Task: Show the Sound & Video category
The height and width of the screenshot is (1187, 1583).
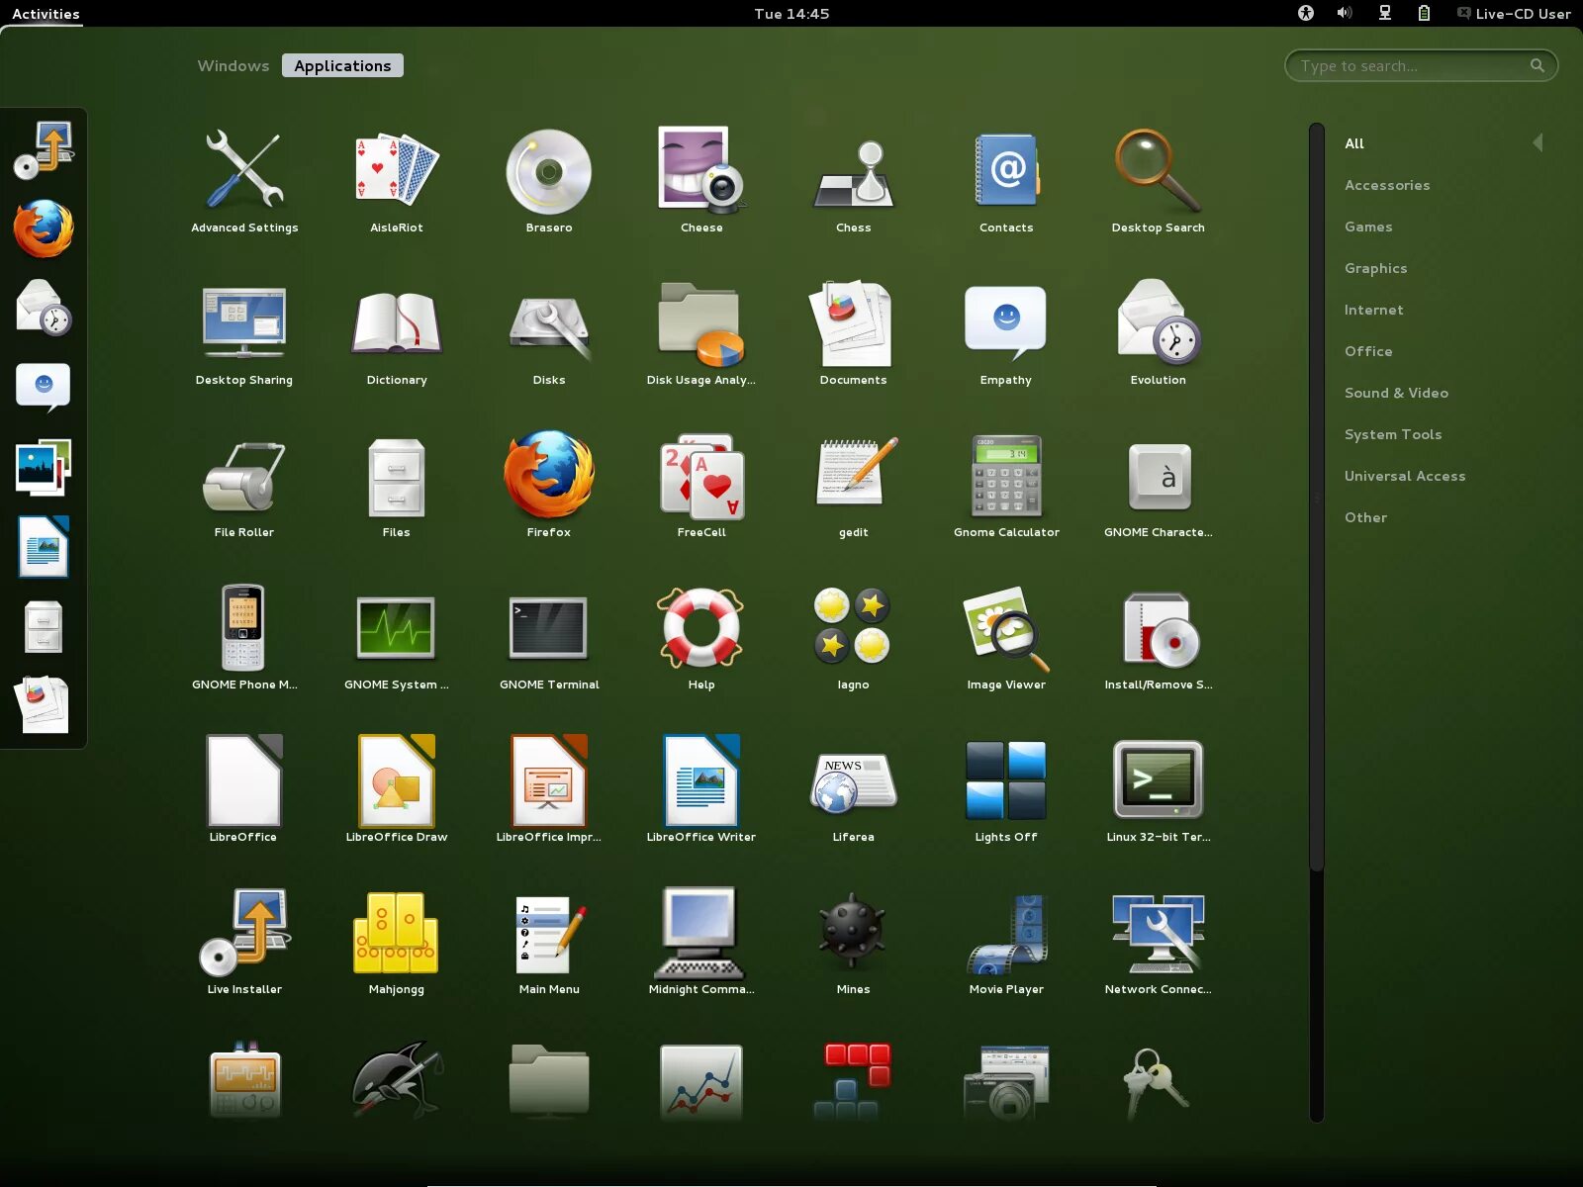Action: 1396,393
